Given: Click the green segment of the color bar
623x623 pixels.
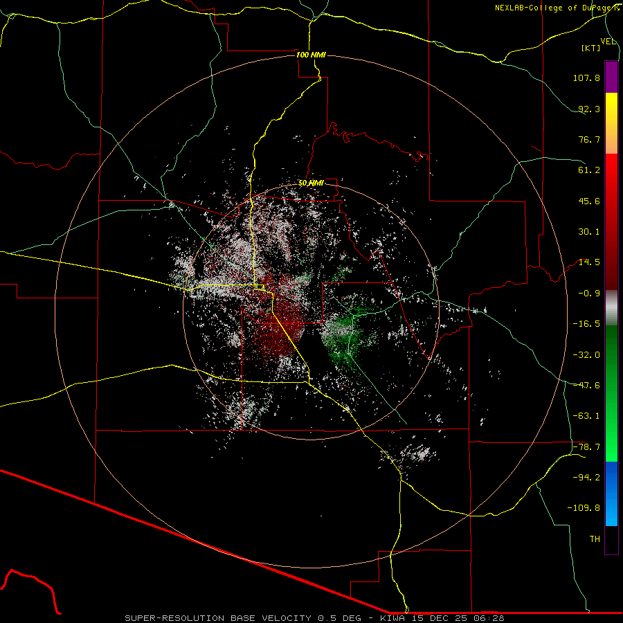Looking at the screenshot, I should pos(611,393).
